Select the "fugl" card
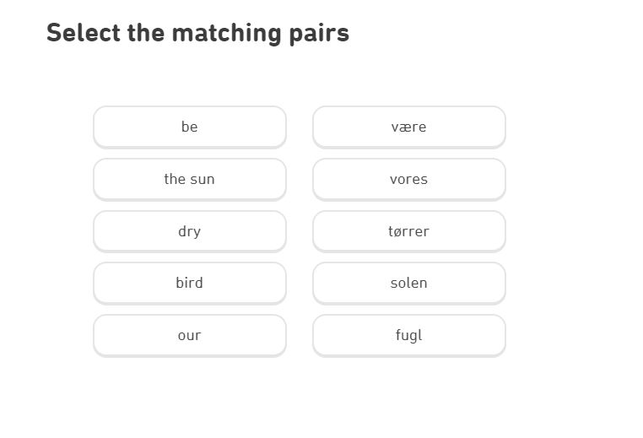 click(x=408, y=335)
